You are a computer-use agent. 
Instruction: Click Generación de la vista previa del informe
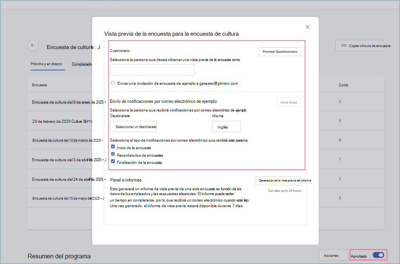coord(278,180)
